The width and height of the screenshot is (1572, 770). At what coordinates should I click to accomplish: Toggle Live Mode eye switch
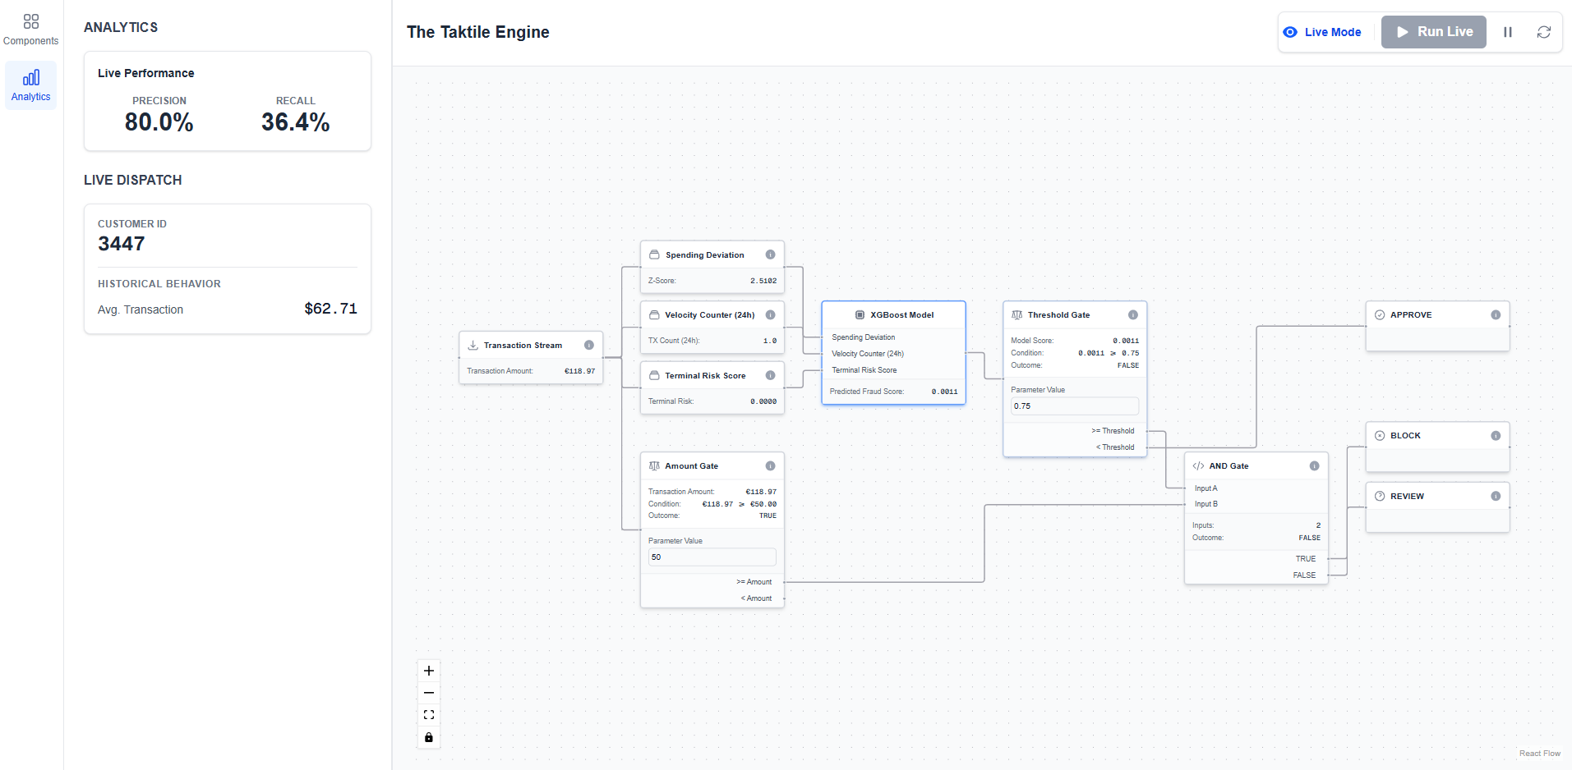click(x=1322, y=32)
